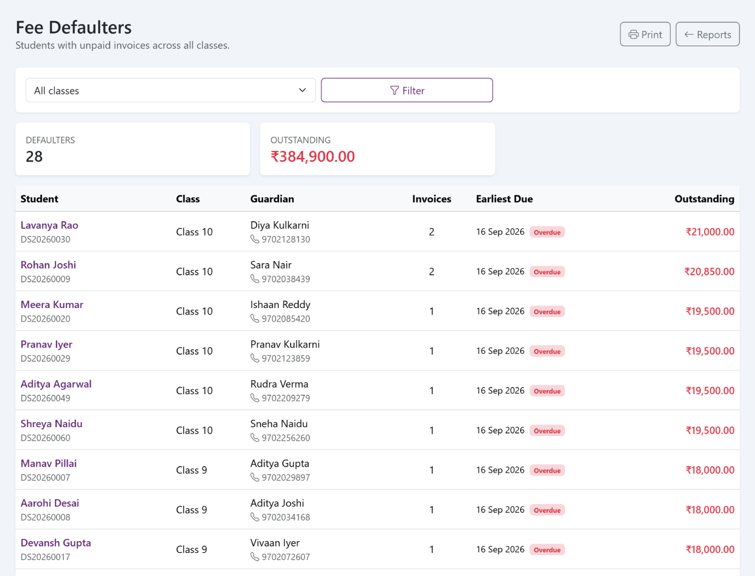This screenshot has width=755, height=576.
Task: Click the Class column header
Action: pos(188,199)
